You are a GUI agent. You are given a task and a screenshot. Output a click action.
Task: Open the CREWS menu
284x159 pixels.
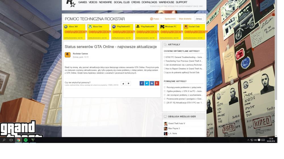click(x=135, y=2)
